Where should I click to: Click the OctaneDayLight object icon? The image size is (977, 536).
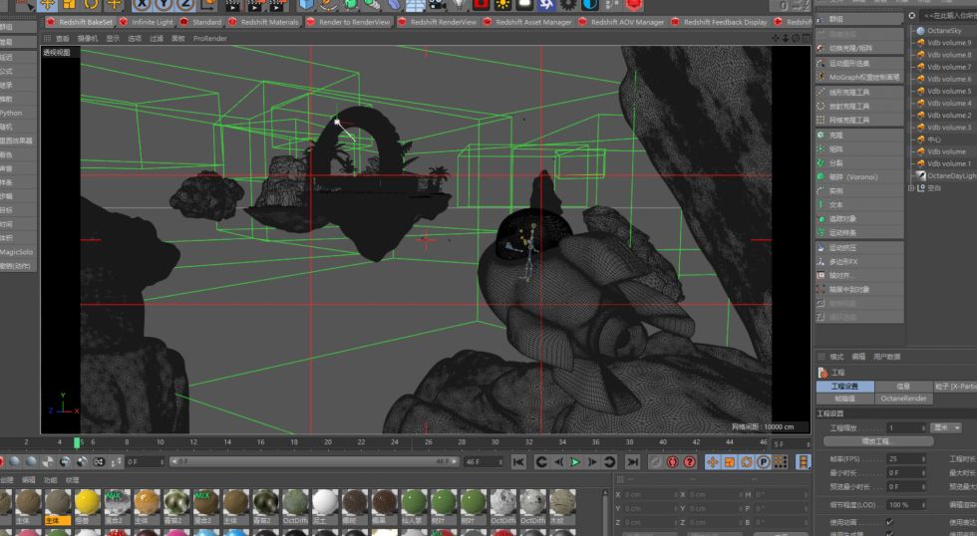(x=920, y=175)
